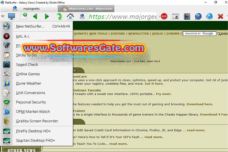Add a new tab with plus icon
This screenshot has height=152, width=228.
(23, 16)
